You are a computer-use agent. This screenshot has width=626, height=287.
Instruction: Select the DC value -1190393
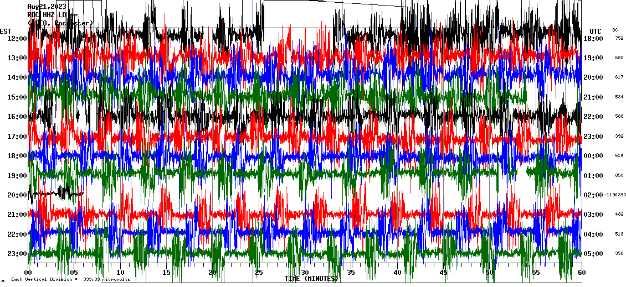(615, 195)
